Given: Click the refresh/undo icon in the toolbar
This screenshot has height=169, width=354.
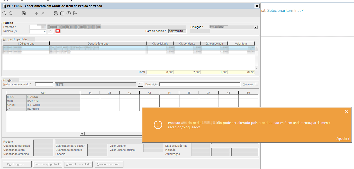Looking at the screenshot, I should pos(4,14).
